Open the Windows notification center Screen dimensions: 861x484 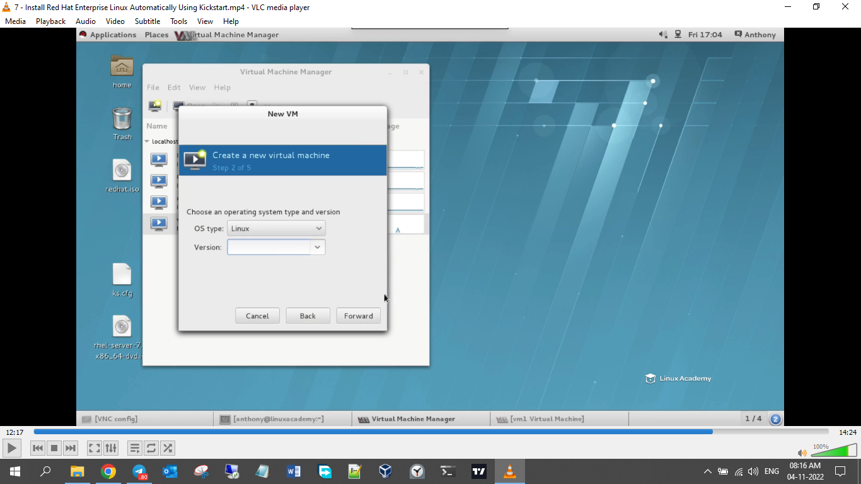coord(840,471)
